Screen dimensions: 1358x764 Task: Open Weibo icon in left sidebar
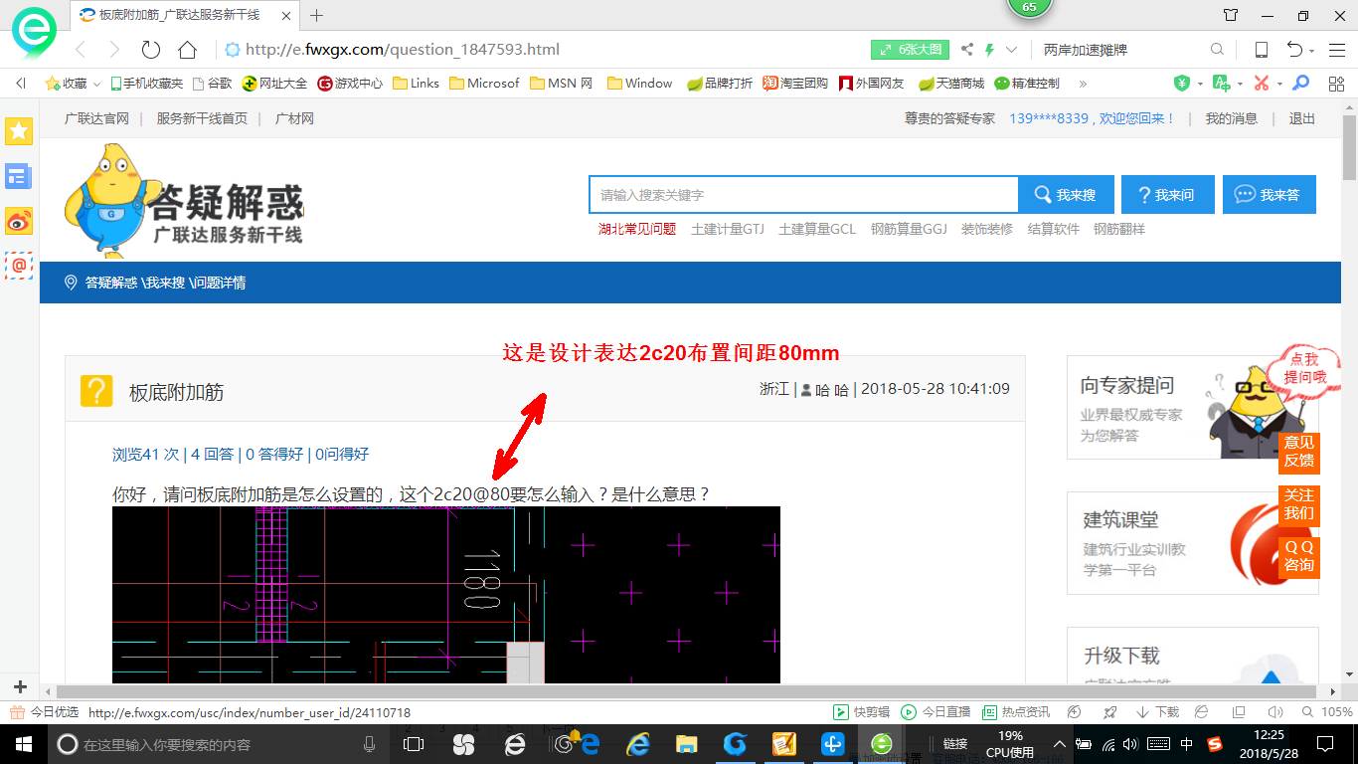coord(19,221)
